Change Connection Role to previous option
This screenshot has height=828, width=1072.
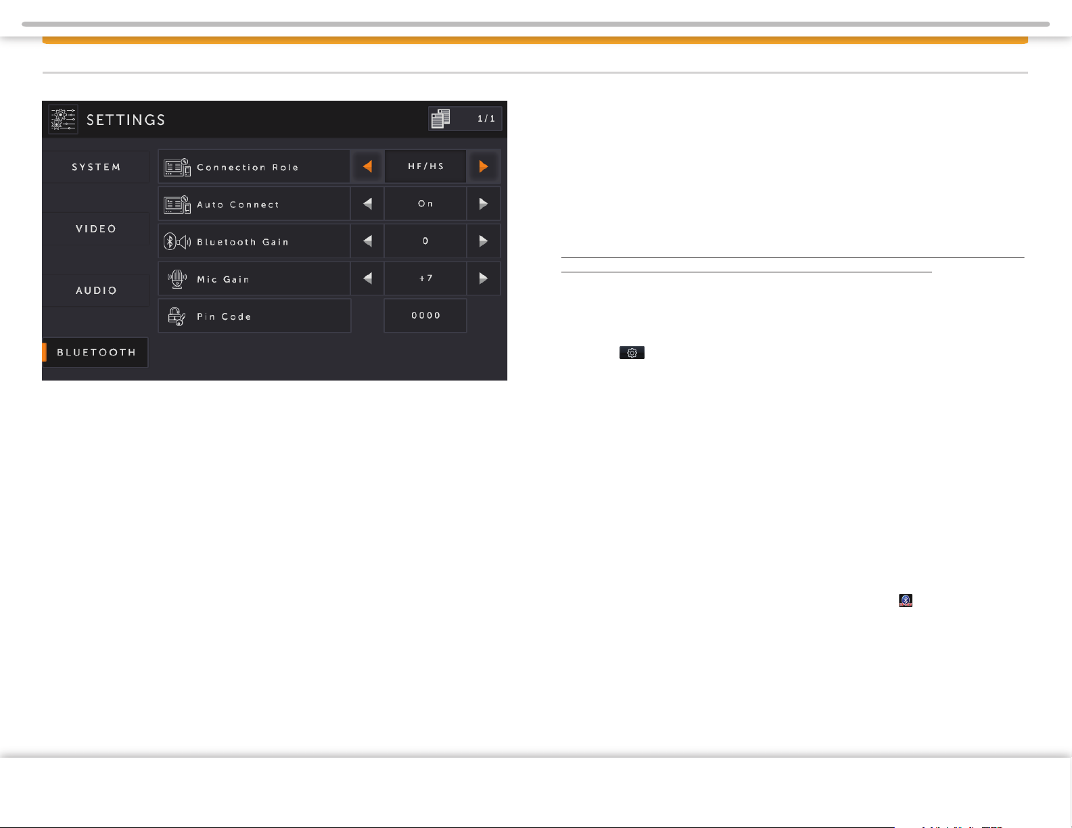pyautogui.click(x=367, y=166)
